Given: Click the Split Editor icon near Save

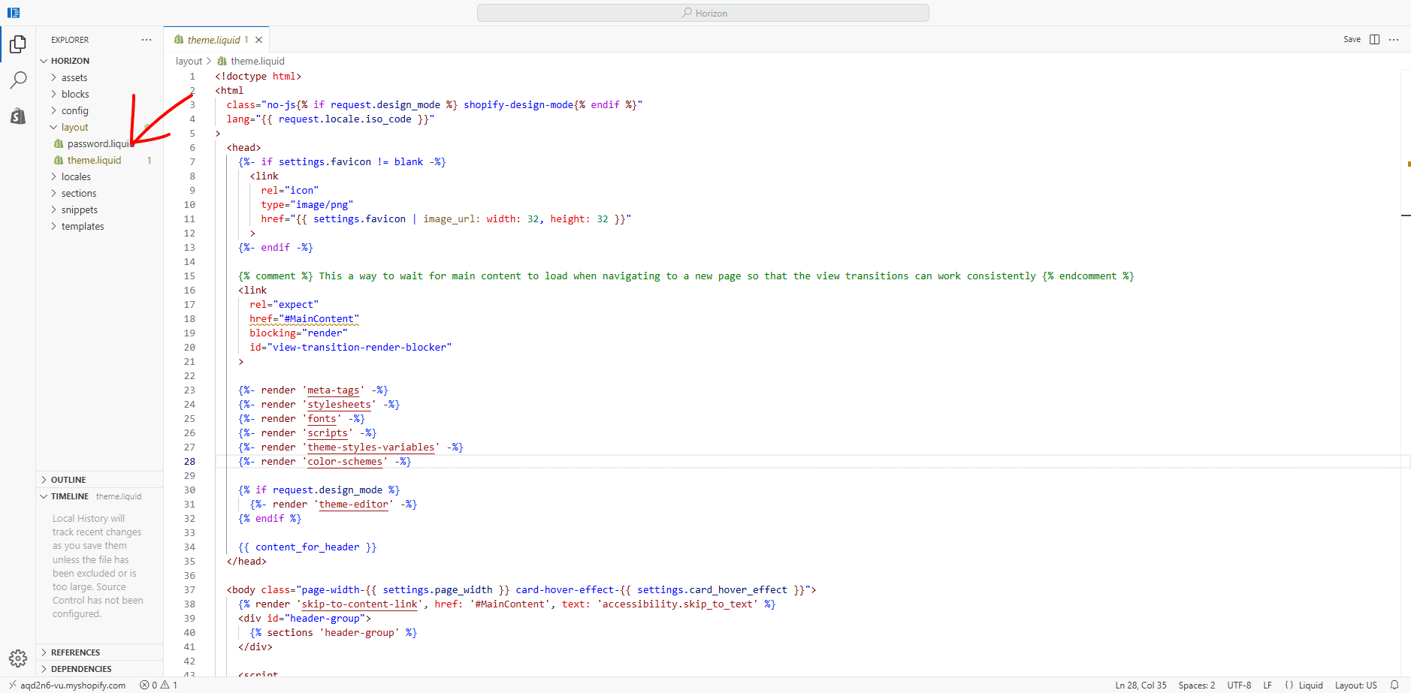Looking at the screenshot, I should click(1374, 39).
